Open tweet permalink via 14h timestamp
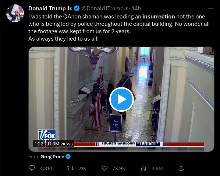This screenshot has height=176, width=220. click(x=136, y=8)
